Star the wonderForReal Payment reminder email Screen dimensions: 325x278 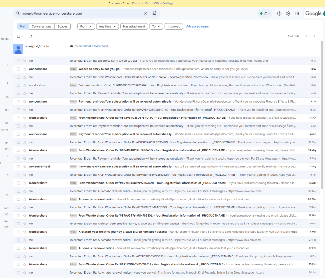25,167
